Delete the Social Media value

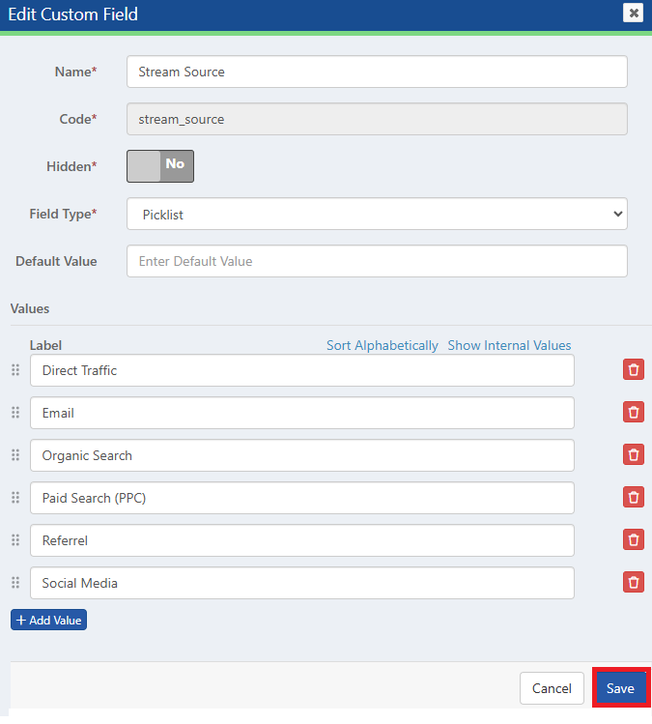633,582
